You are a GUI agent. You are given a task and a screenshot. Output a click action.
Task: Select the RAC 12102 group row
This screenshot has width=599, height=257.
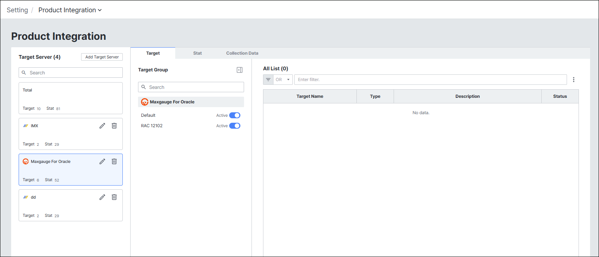(191, 126)
